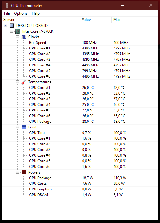Screen dimensions: 160x223
Task: Click the computer icon beside DESKTOP-POR36ID
Action: coord(12,26)
